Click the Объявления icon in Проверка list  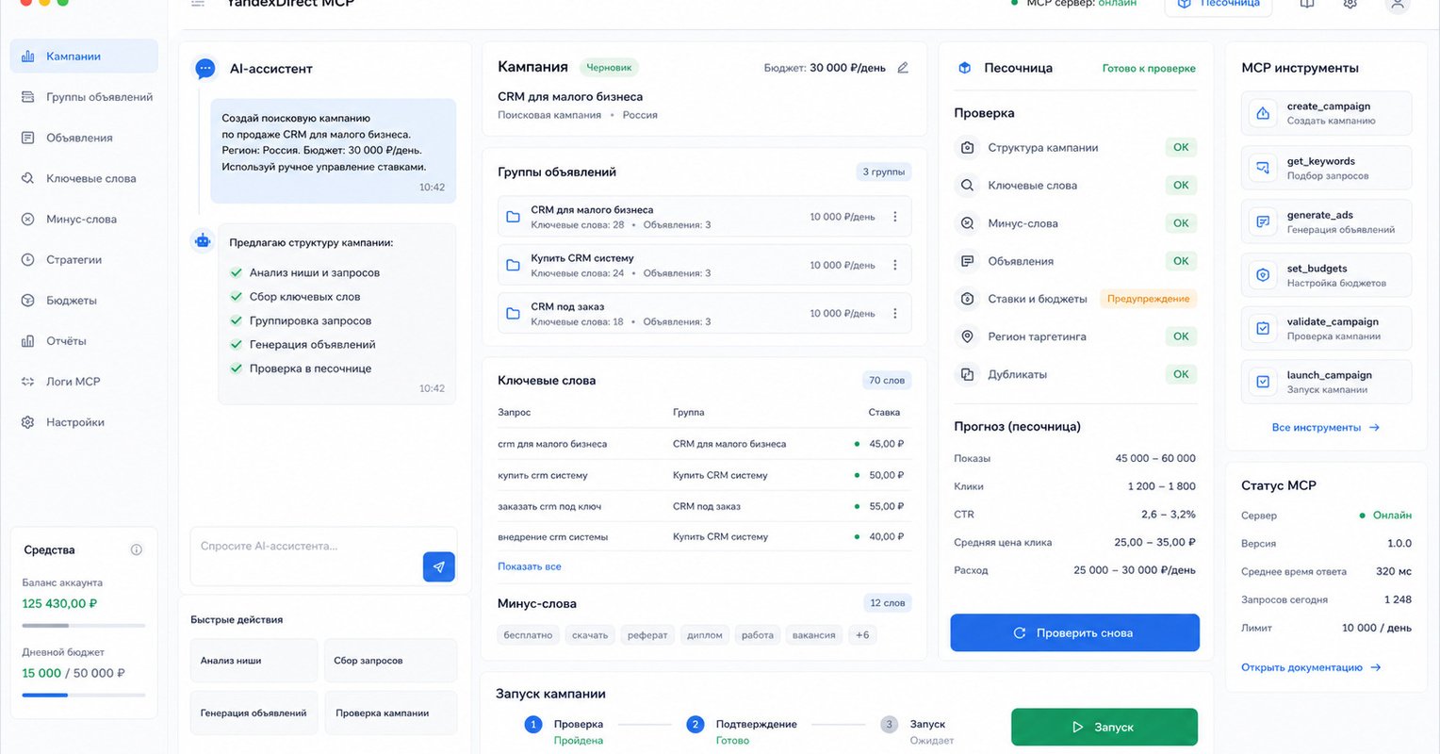(967, 261)
